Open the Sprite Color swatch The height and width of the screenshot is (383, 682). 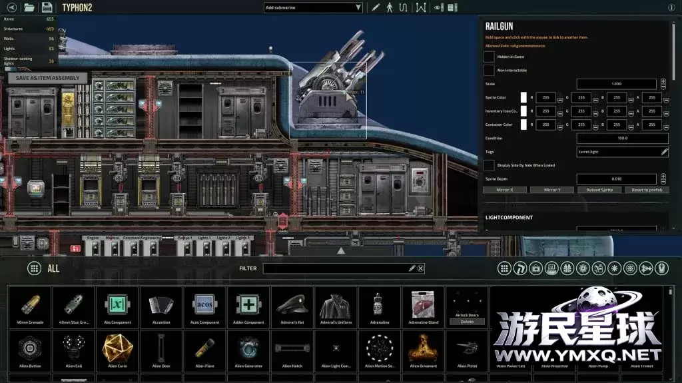(523, 97)
